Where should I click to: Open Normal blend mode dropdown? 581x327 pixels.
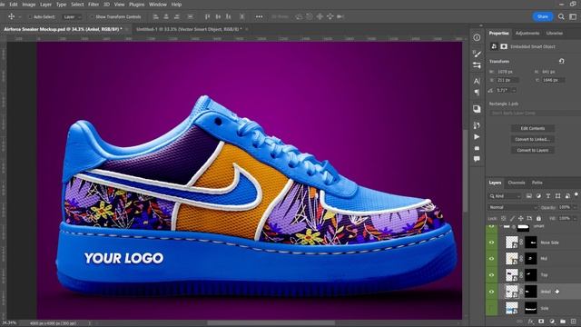tap(513, 207)
